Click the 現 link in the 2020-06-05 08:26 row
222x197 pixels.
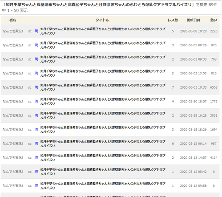pos(36,45)
